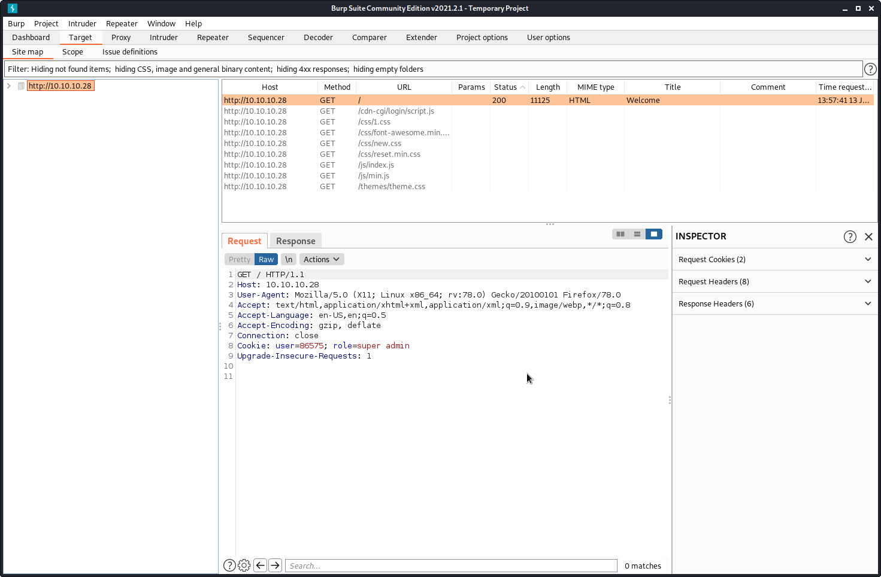The image size is (881, 577).
Task: Select the highlighted root / GET row
Action: [x=548, y=101]
